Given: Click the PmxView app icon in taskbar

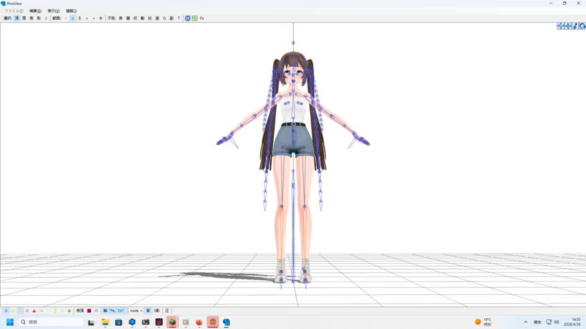Looking at the screenshot, I should click(x=226, y=322).
